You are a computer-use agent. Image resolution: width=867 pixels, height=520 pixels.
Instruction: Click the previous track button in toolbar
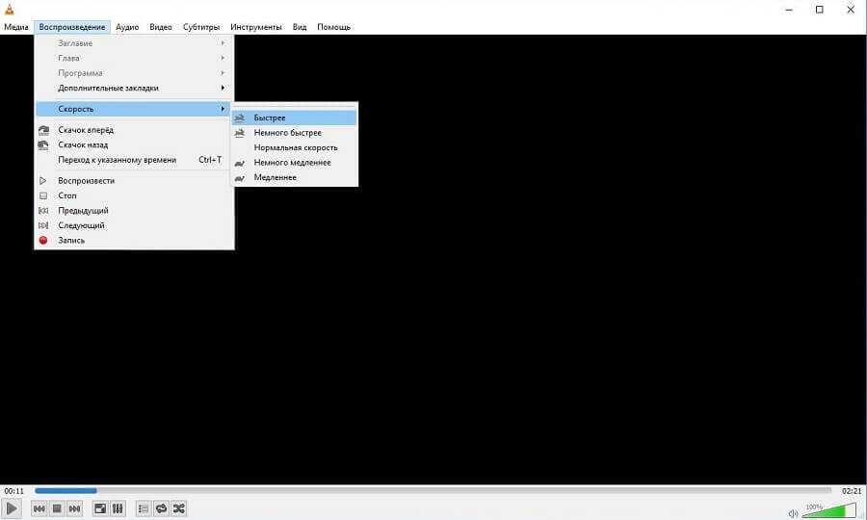click(39, 508)
